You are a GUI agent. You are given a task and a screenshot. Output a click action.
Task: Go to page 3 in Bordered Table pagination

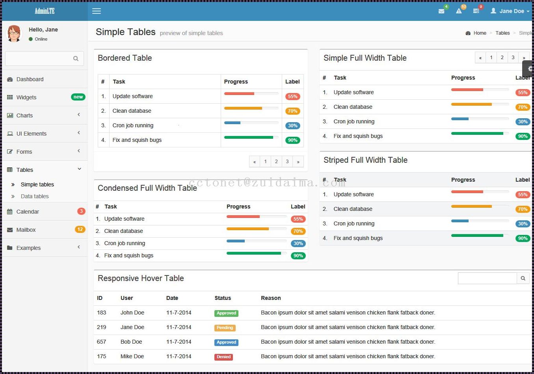(x=287, y=162)
